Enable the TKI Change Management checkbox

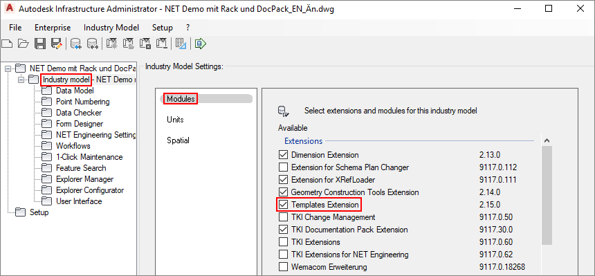click(283, 217)
